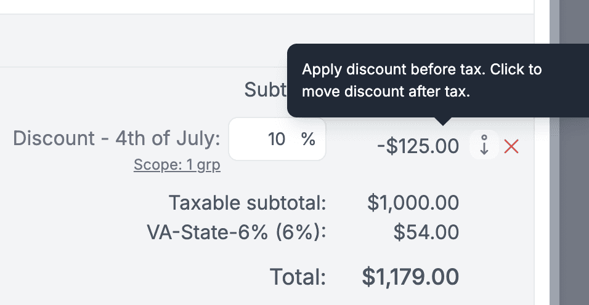Click the Apply discount before tax tooltip
This screenshot has width=589, height=305.
coord(422,81)
